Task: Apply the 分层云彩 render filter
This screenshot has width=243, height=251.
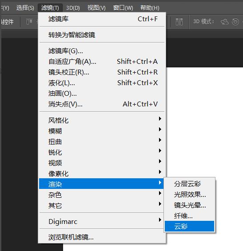Action: pyautogui.click(x=189, y=184)
